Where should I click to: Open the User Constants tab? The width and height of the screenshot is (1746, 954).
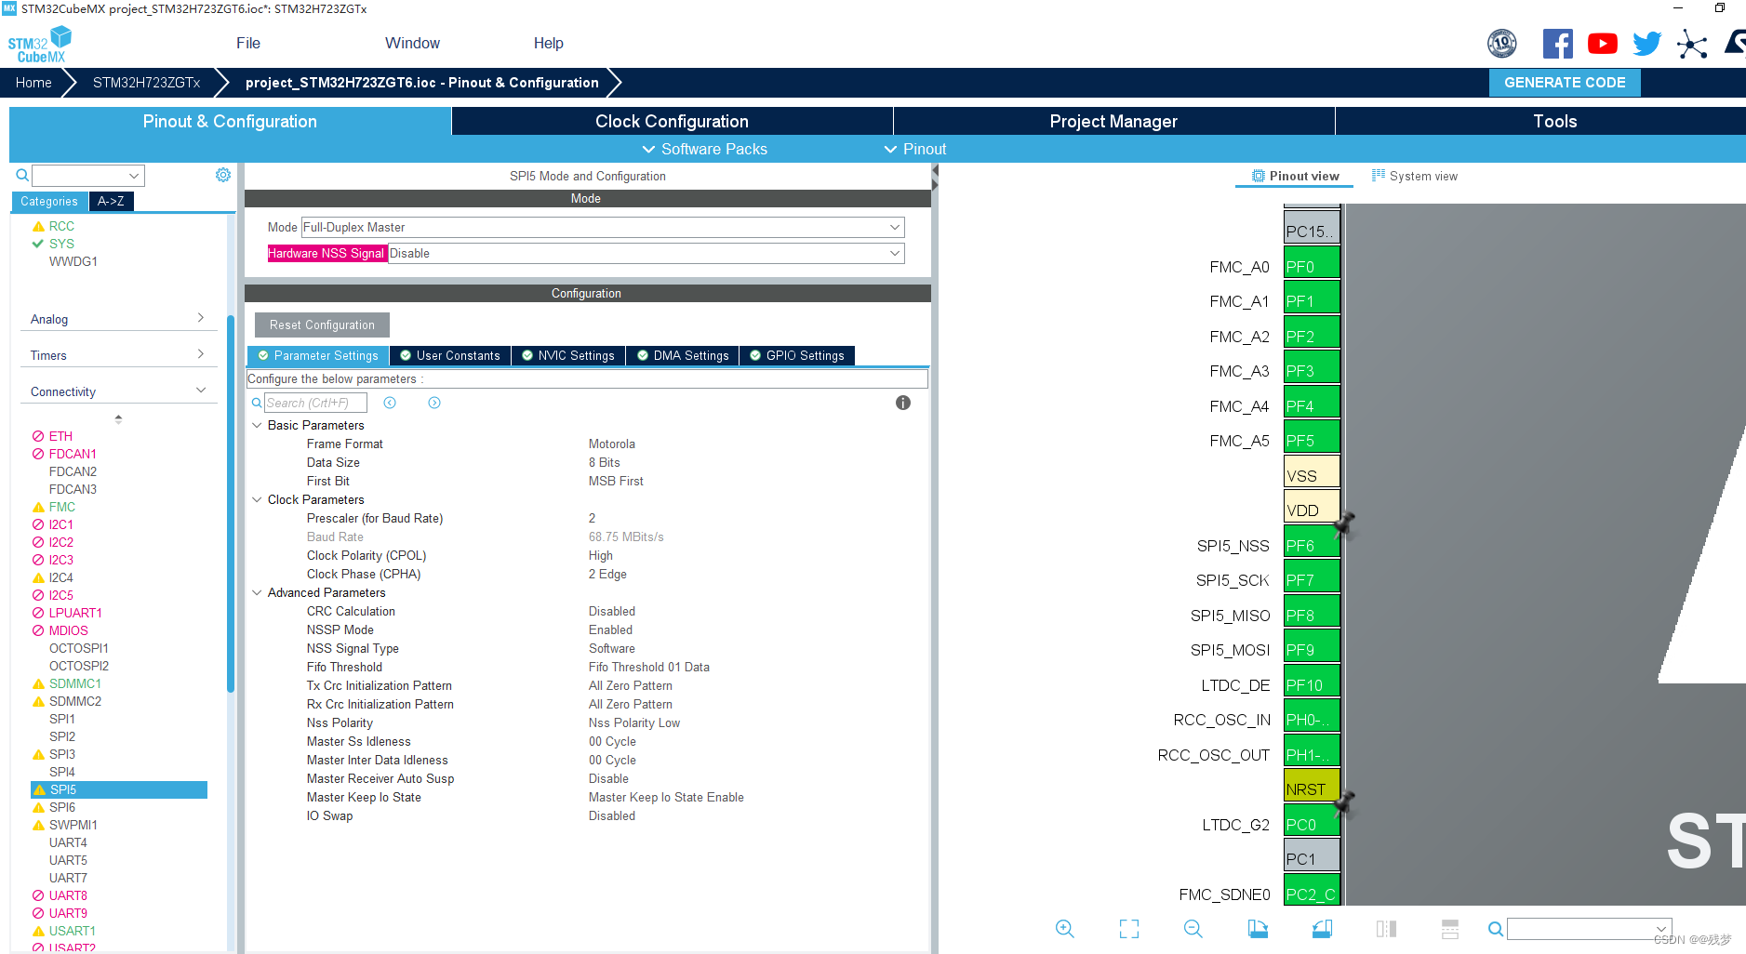450,355
